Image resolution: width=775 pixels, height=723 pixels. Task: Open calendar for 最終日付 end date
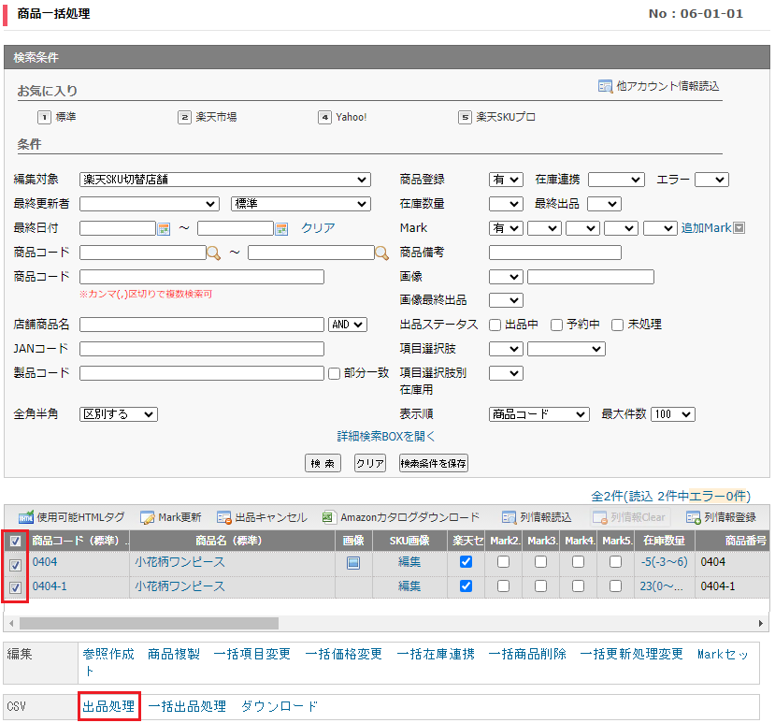coord(281,229)
